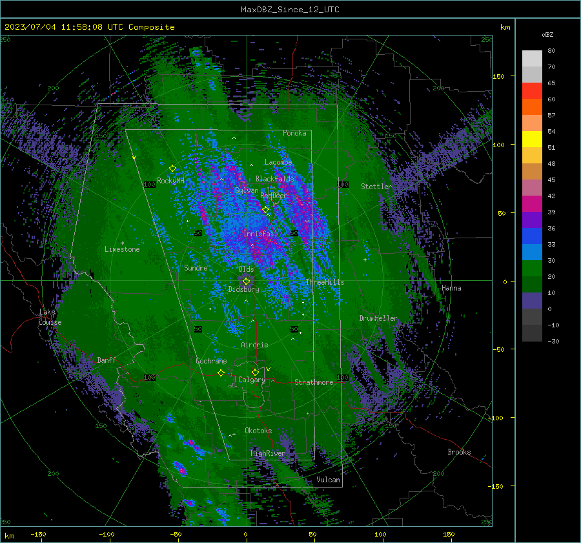Click the Hanna city label
Viewport: 581px width, 543px height.
pos(451,288)
